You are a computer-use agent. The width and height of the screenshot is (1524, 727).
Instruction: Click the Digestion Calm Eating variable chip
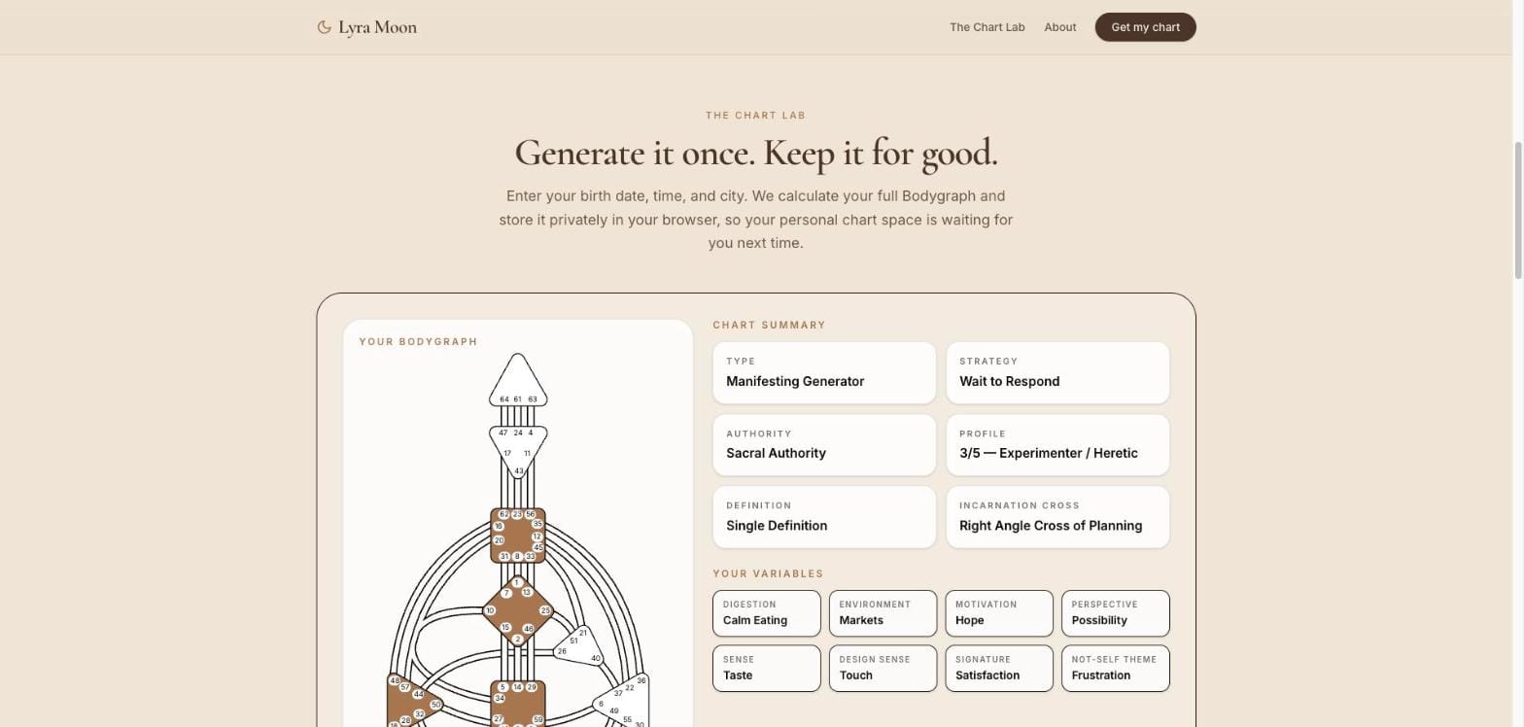pyautogui.click(x=767, y=613)
